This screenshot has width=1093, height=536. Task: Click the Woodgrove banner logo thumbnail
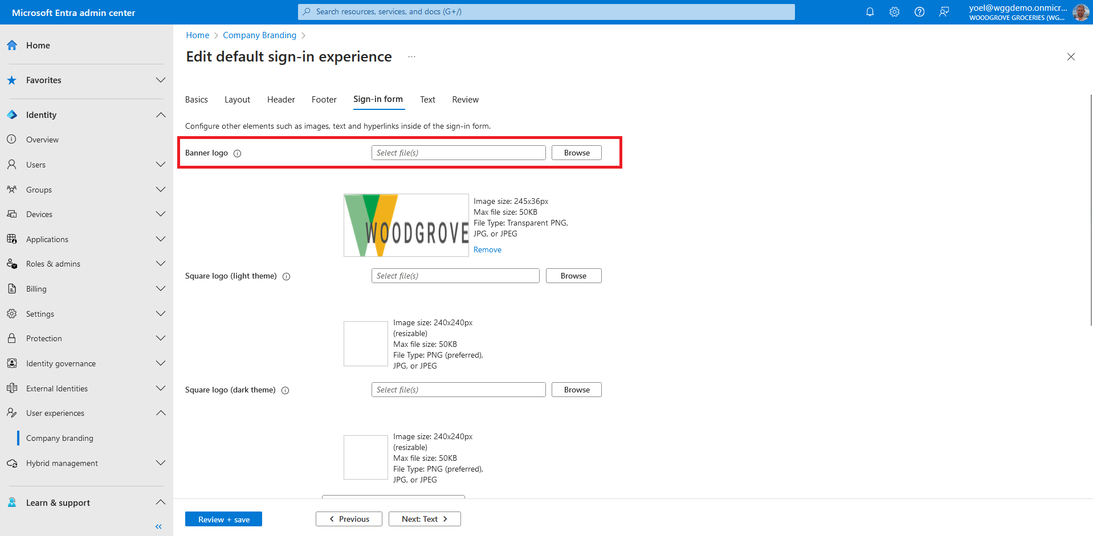coord(406,225)
